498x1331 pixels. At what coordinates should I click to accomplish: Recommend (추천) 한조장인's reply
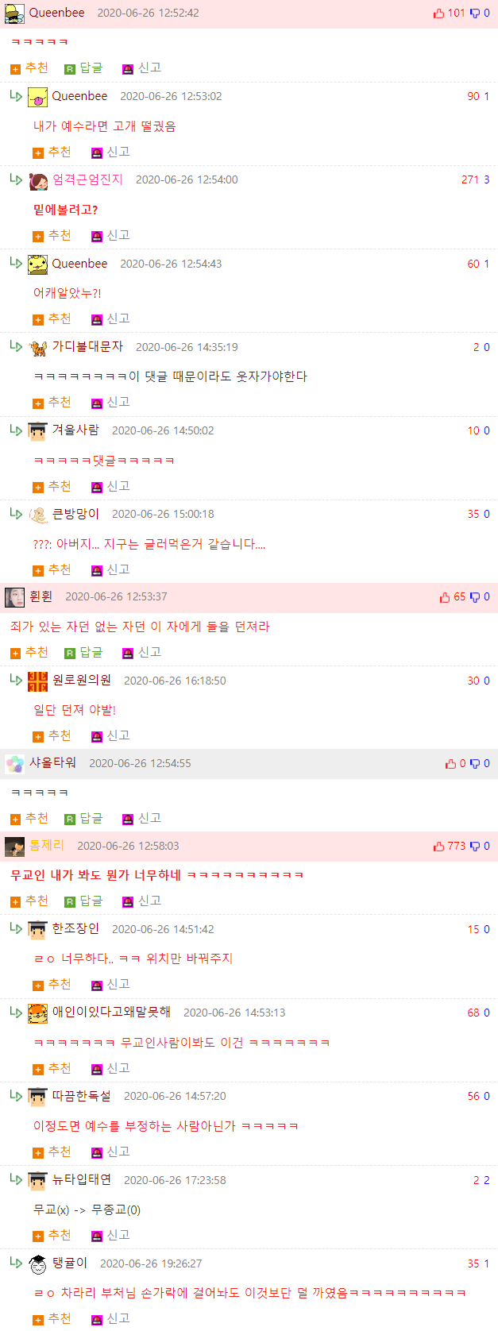pos(52,985)
